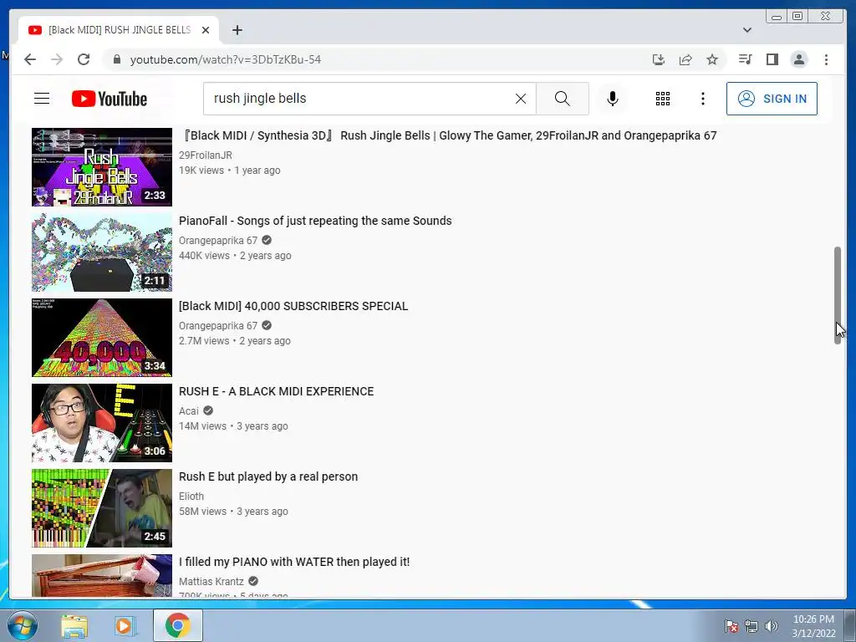Open the Elioth channel
The width and height of the screenshot is (856, 642).
click(191, 497)
